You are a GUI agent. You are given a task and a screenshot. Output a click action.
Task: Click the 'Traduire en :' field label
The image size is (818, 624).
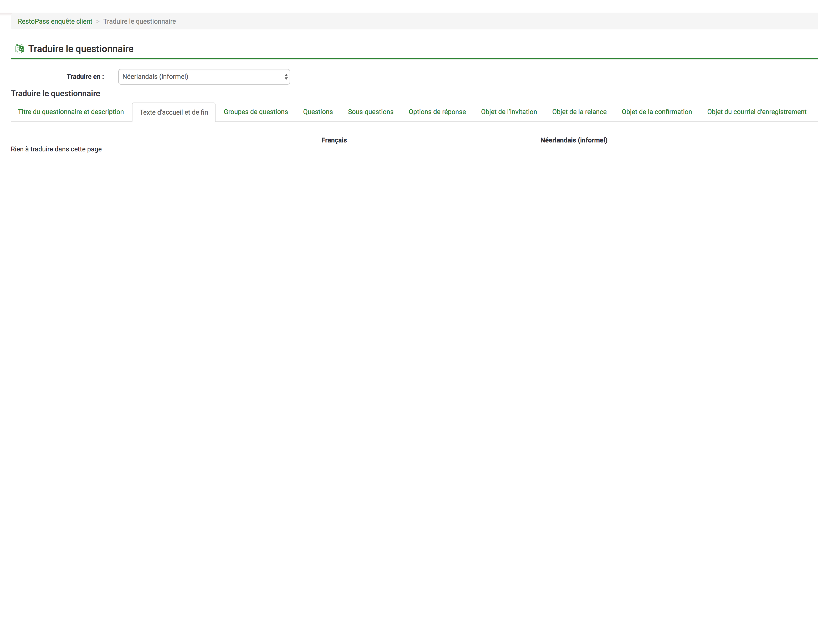pyautogui.click(x=85, y=76)
